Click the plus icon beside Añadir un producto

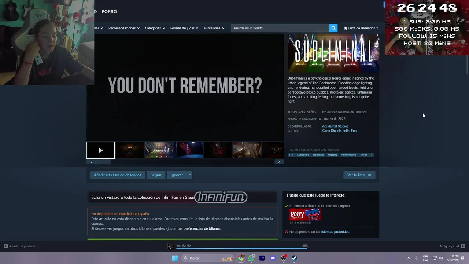point(5,246)
